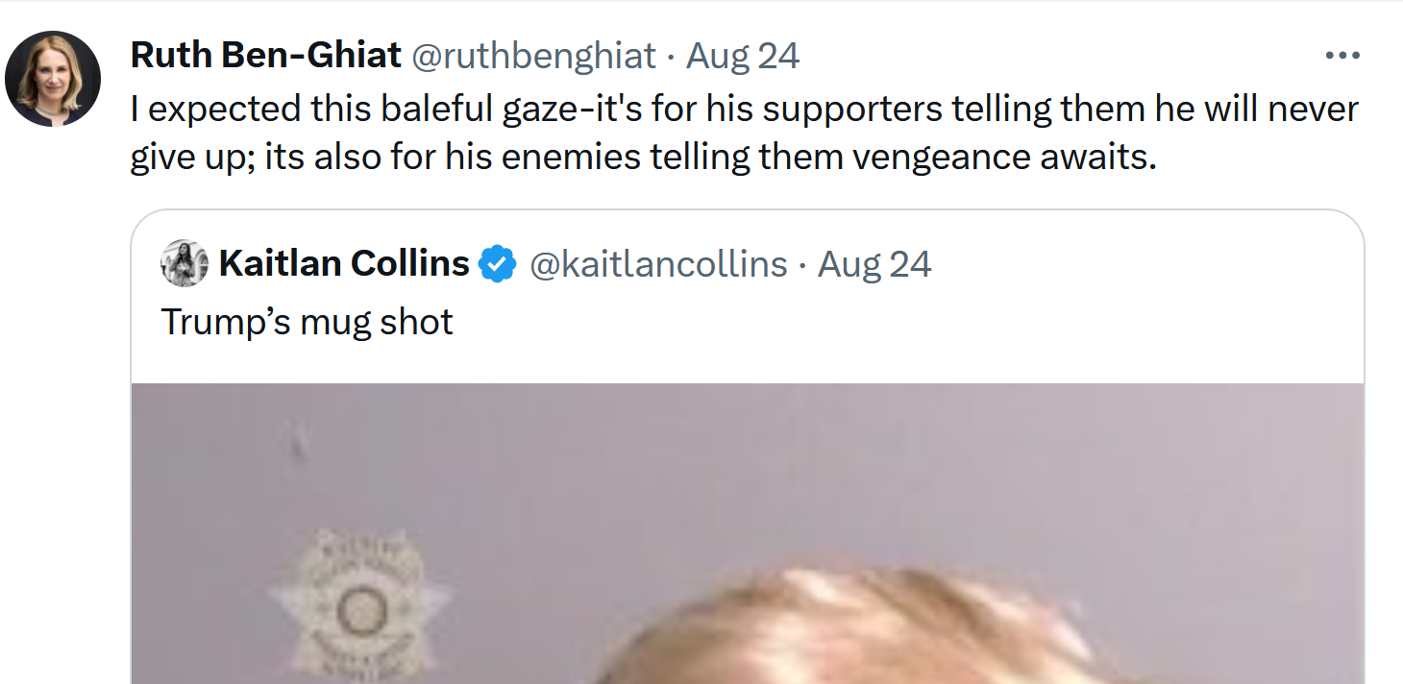This screenshot has height=684, width=1403.
Task: Click the tweet line starting "give up; its also"
Action: point(644,156)
